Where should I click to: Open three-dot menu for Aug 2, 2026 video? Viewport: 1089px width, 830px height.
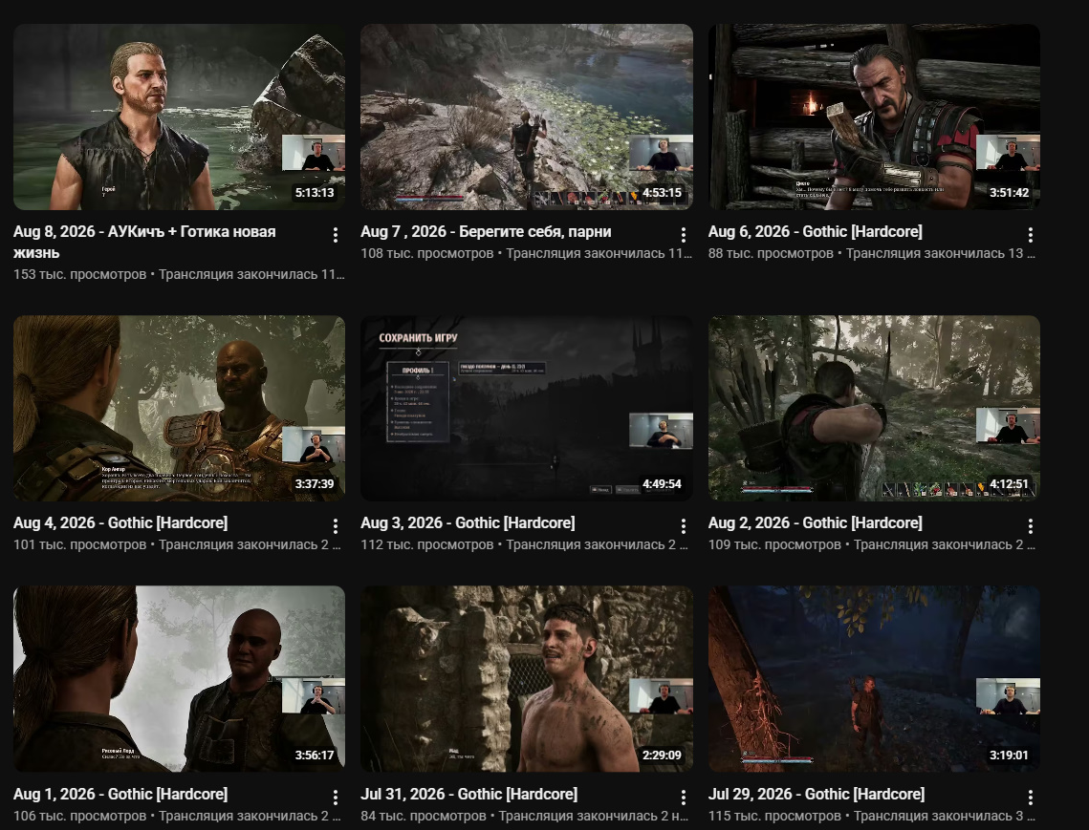pos(1031,526)
